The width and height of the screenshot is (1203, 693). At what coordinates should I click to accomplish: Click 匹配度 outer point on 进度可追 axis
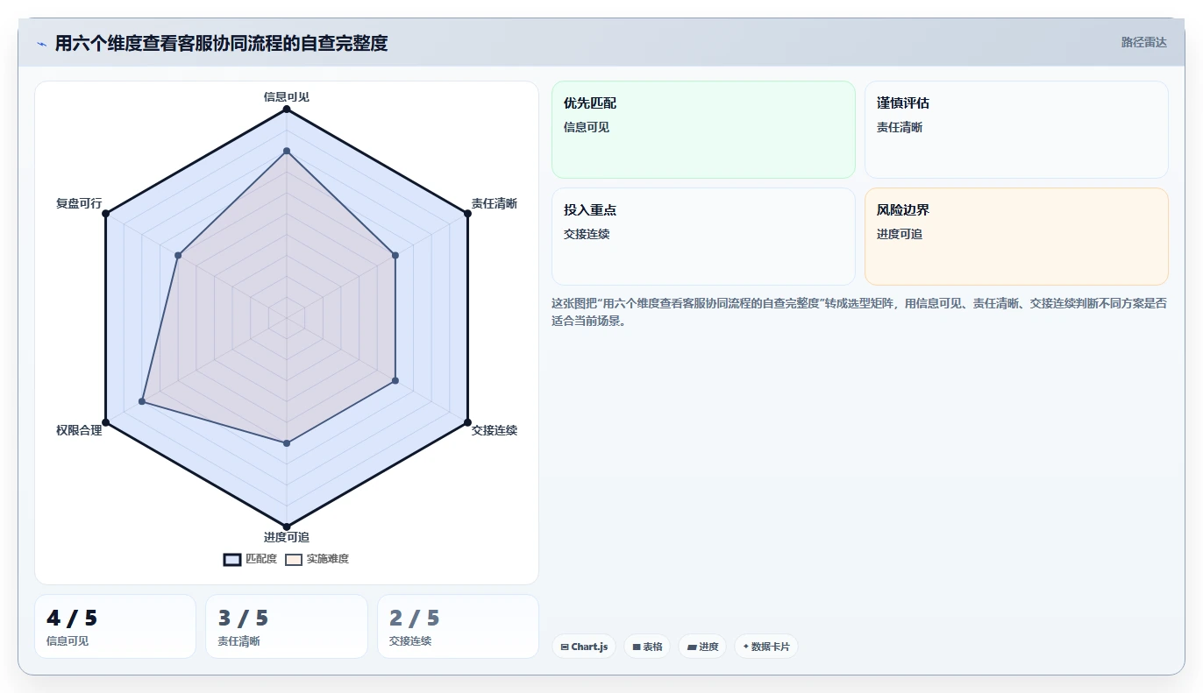click(x=287, y=527)
